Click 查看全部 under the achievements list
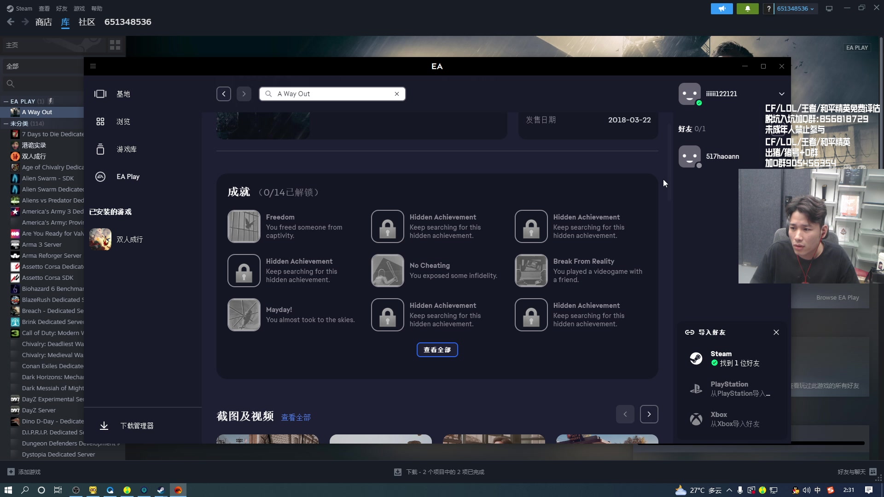Image resolution: width=884 pixels, height=497 pixels. (x=437, y=350)
